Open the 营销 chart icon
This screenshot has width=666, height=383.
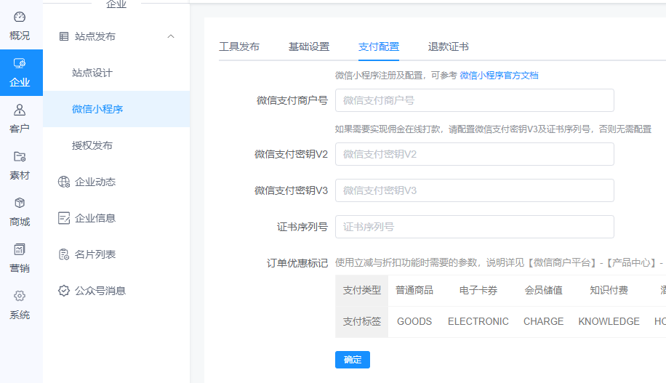coord(20,249)
